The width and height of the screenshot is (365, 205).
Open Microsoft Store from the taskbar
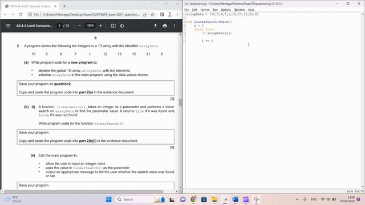pyautogui.click(x=204, y=199)
